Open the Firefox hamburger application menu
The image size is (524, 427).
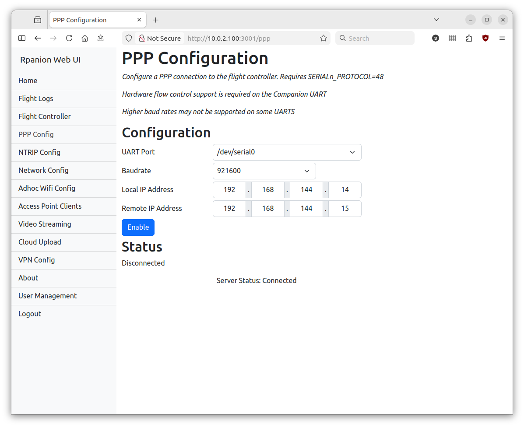(x=502, y=38)
